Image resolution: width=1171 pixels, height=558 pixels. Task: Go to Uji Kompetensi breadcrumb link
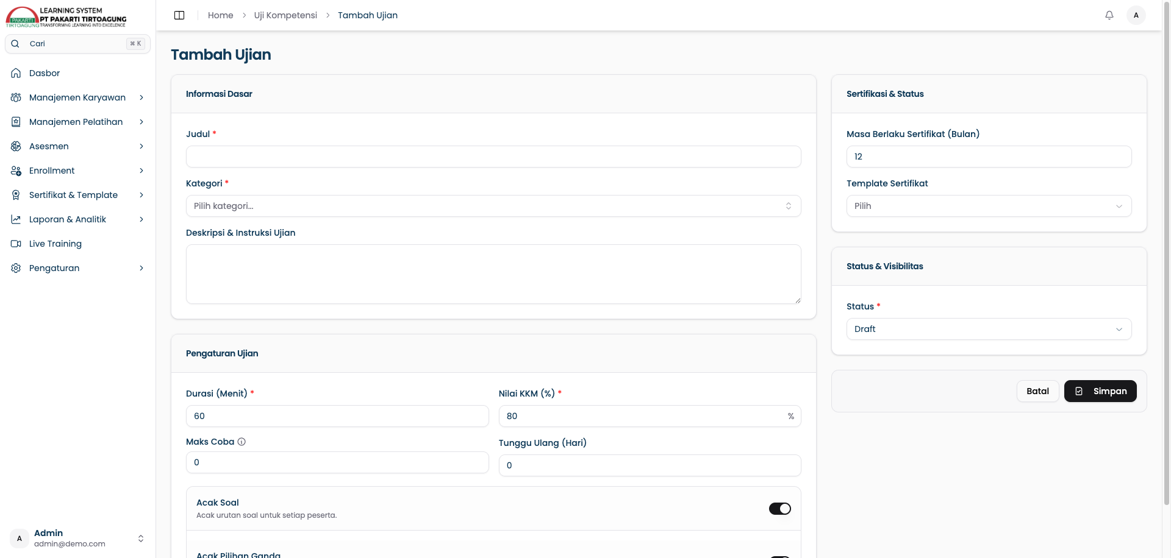click(x=285, y=15)
